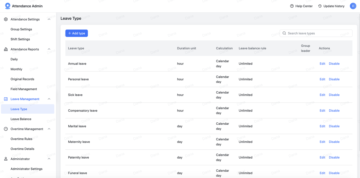Click the Administrator person icon

point(6,159)
